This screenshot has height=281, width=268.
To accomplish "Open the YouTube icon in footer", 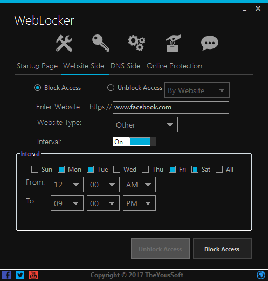I will (33, 275).
